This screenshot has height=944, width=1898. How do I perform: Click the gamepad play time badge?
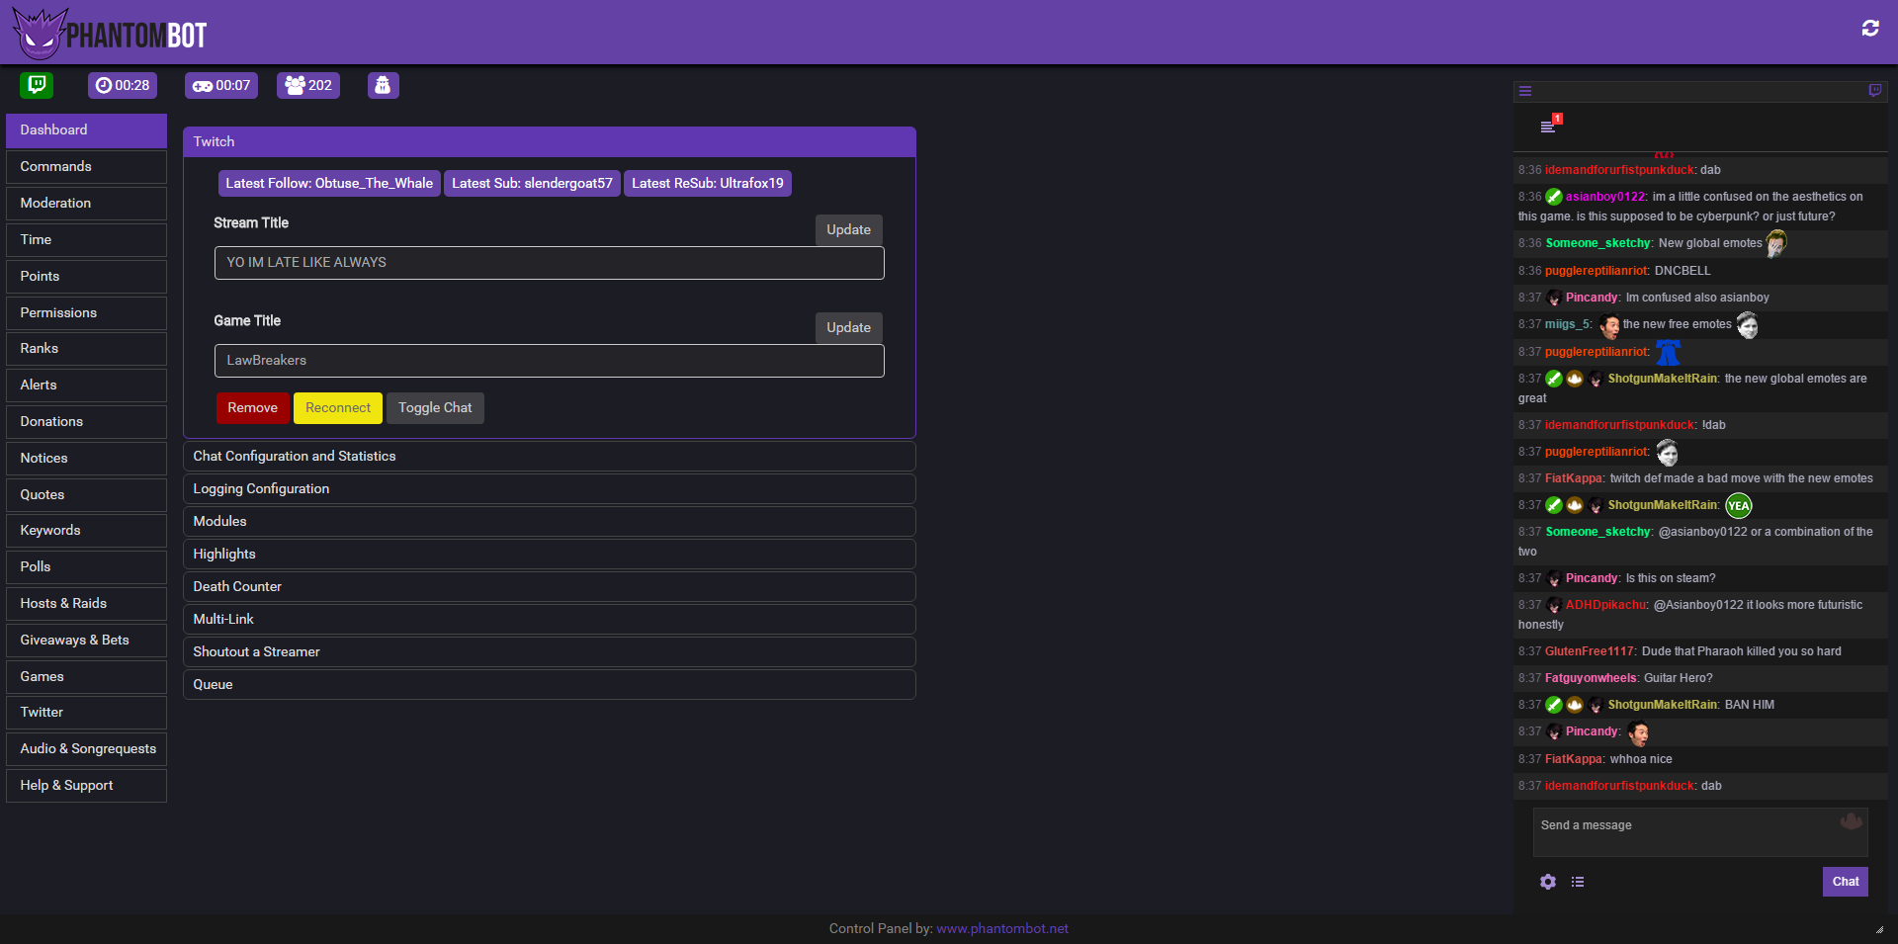[221, 86]
